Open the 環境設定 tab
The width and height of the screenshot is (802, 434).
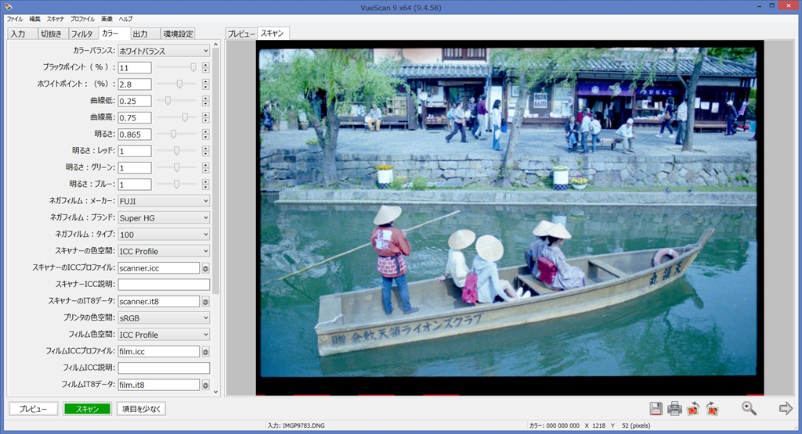[x=178, y=34]
